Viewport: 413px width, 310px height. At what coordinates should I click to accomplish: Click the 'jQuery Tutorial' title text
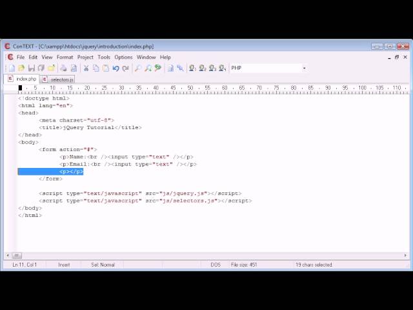coord(88,128)
